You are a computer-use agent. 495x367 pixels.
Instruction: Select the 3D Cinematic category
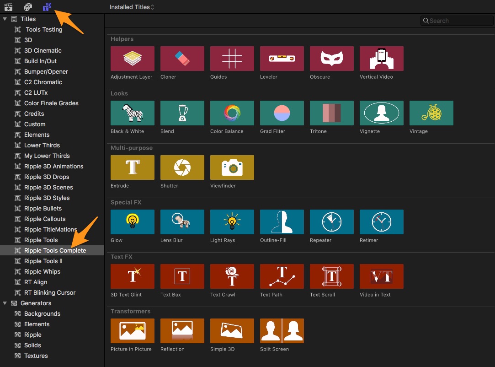point(52,51)
